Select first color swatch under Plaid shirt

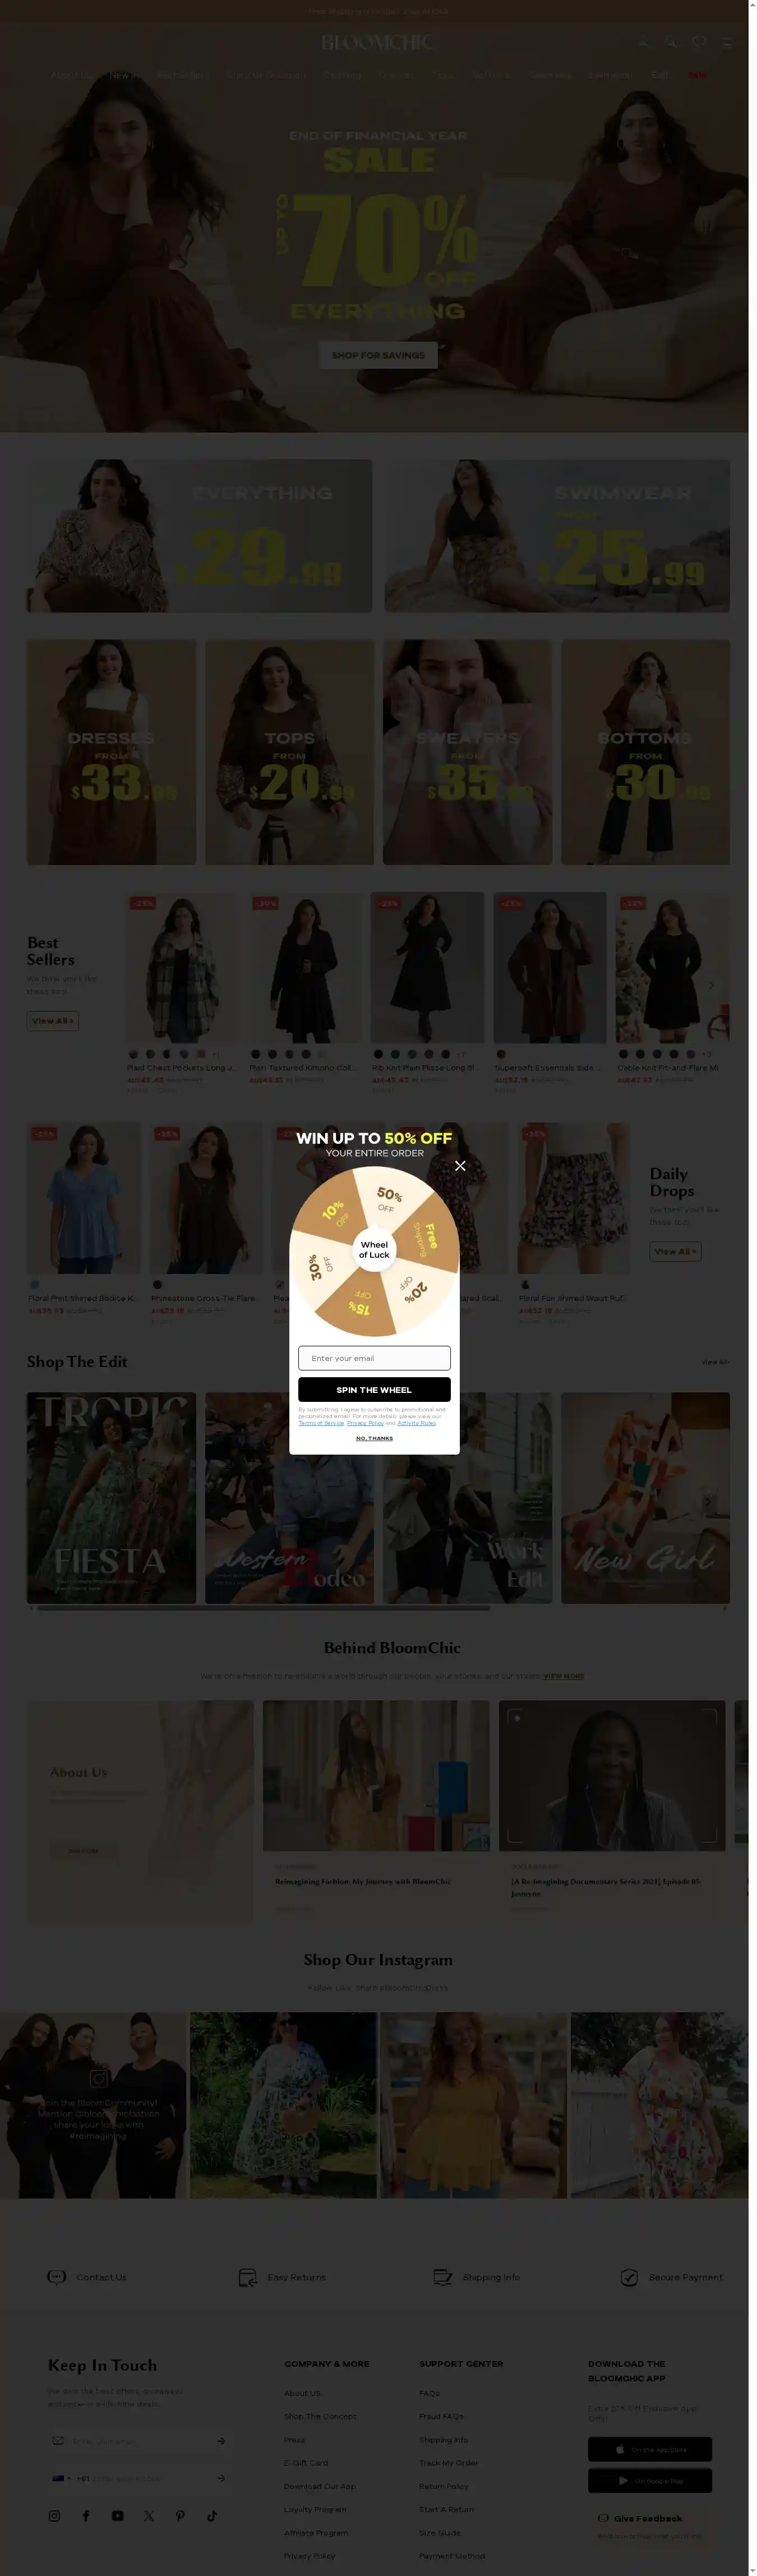(x=134, y=1054)
